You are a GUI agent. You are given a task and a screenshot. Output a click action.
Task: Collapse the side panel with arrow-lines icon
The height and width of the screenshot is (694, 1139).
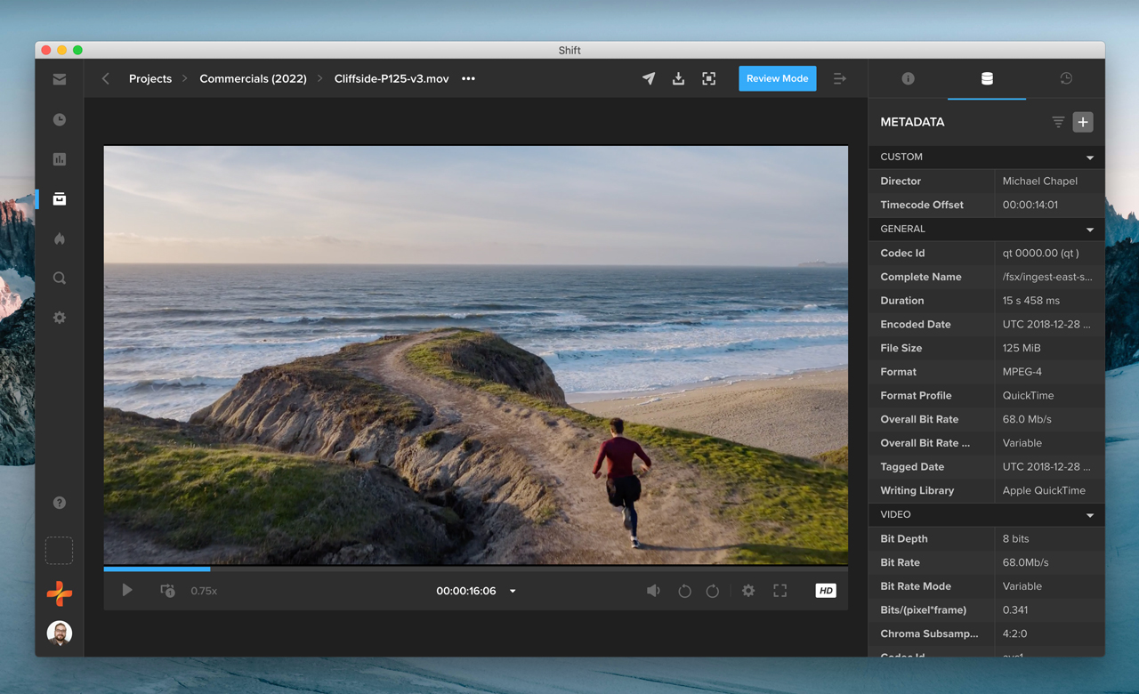point(839,78)
